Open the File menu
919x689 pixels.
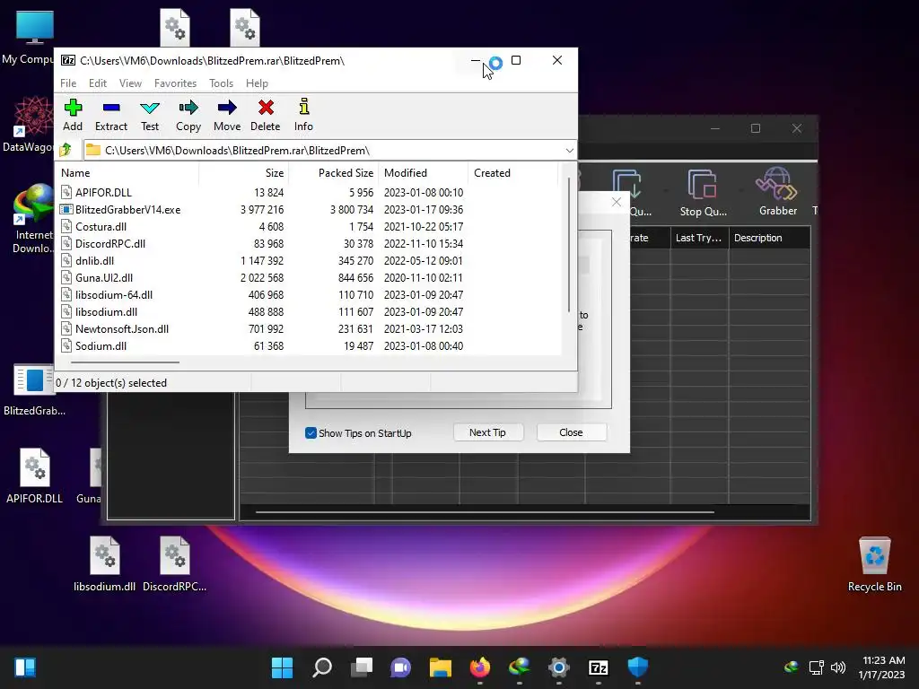[x=68, y=83]
